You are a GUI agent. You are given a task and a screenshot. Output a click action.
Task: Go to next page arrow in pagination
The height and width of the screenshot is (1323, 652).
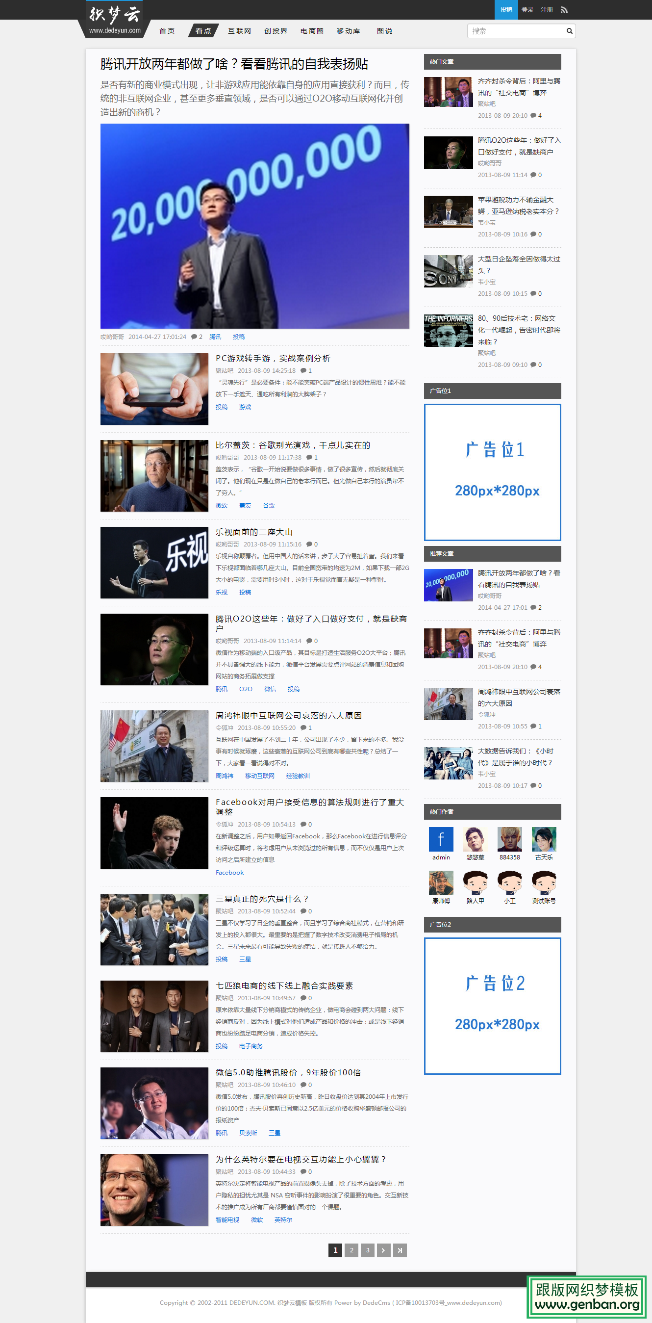click(383, 1250)
